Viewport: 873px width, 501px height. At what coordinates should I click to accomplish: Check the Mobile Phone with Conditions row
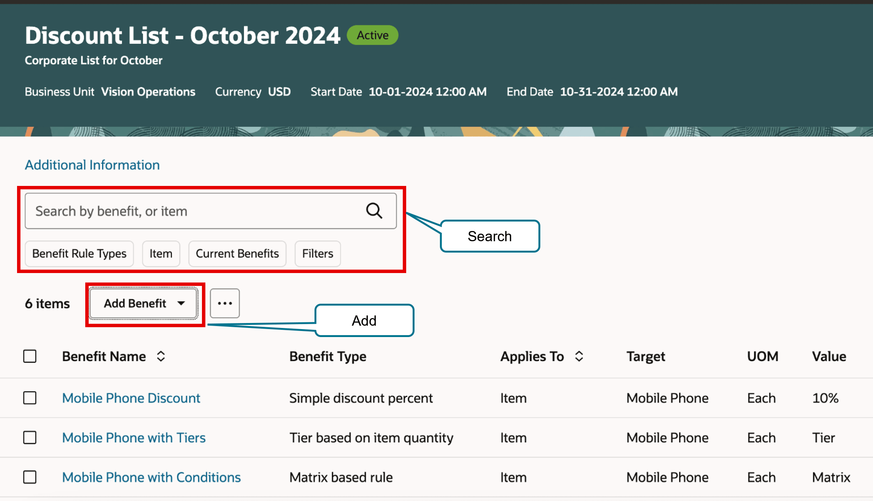click(x=30, y=477)
